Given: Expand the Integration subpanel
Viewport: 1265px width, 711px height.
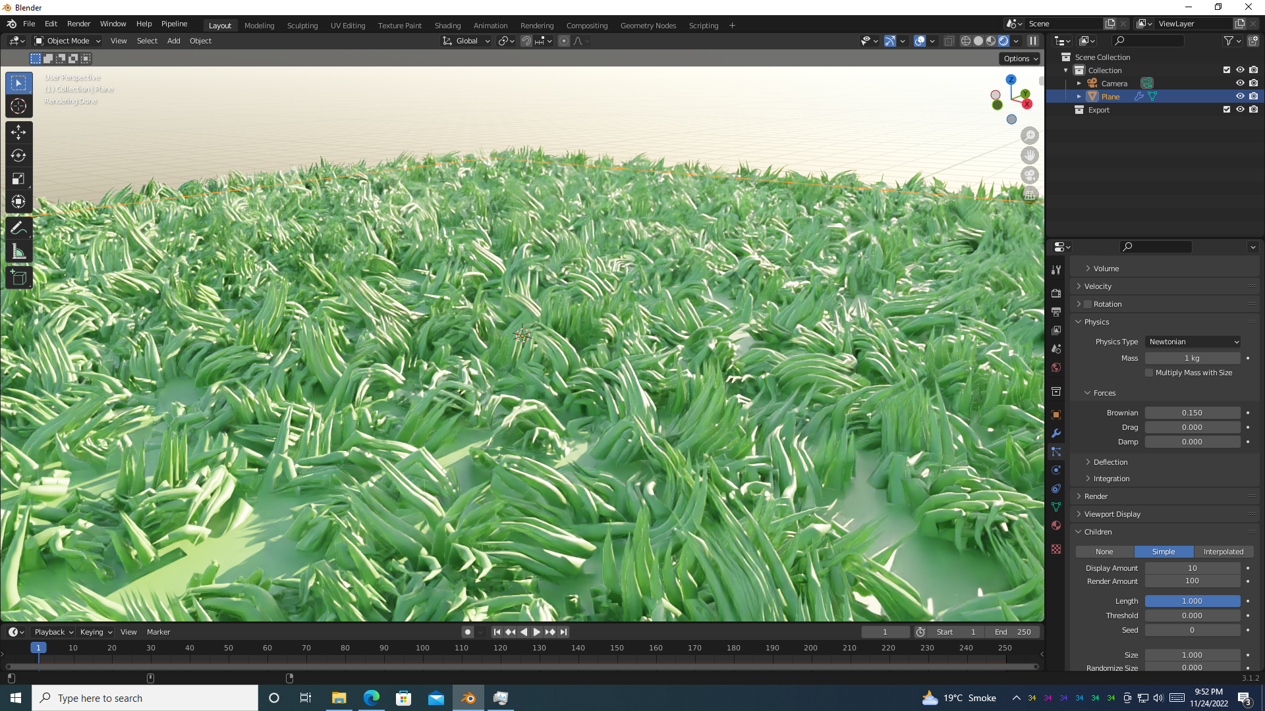Looking at the screenshot, I should click(x=1111, y=479).
